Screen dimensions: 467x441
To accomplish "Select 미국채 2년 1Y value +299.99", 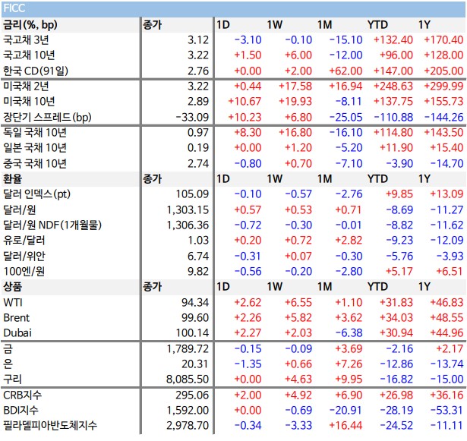I will click(443, 86).
